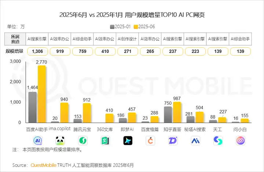
Task: Click the 规模增量 value 265 pill
Action: pyautogui.click(x=150, y=51)
